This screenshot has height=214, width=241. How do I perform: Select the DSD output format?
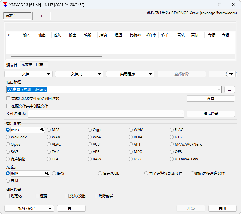pos(135,159)
